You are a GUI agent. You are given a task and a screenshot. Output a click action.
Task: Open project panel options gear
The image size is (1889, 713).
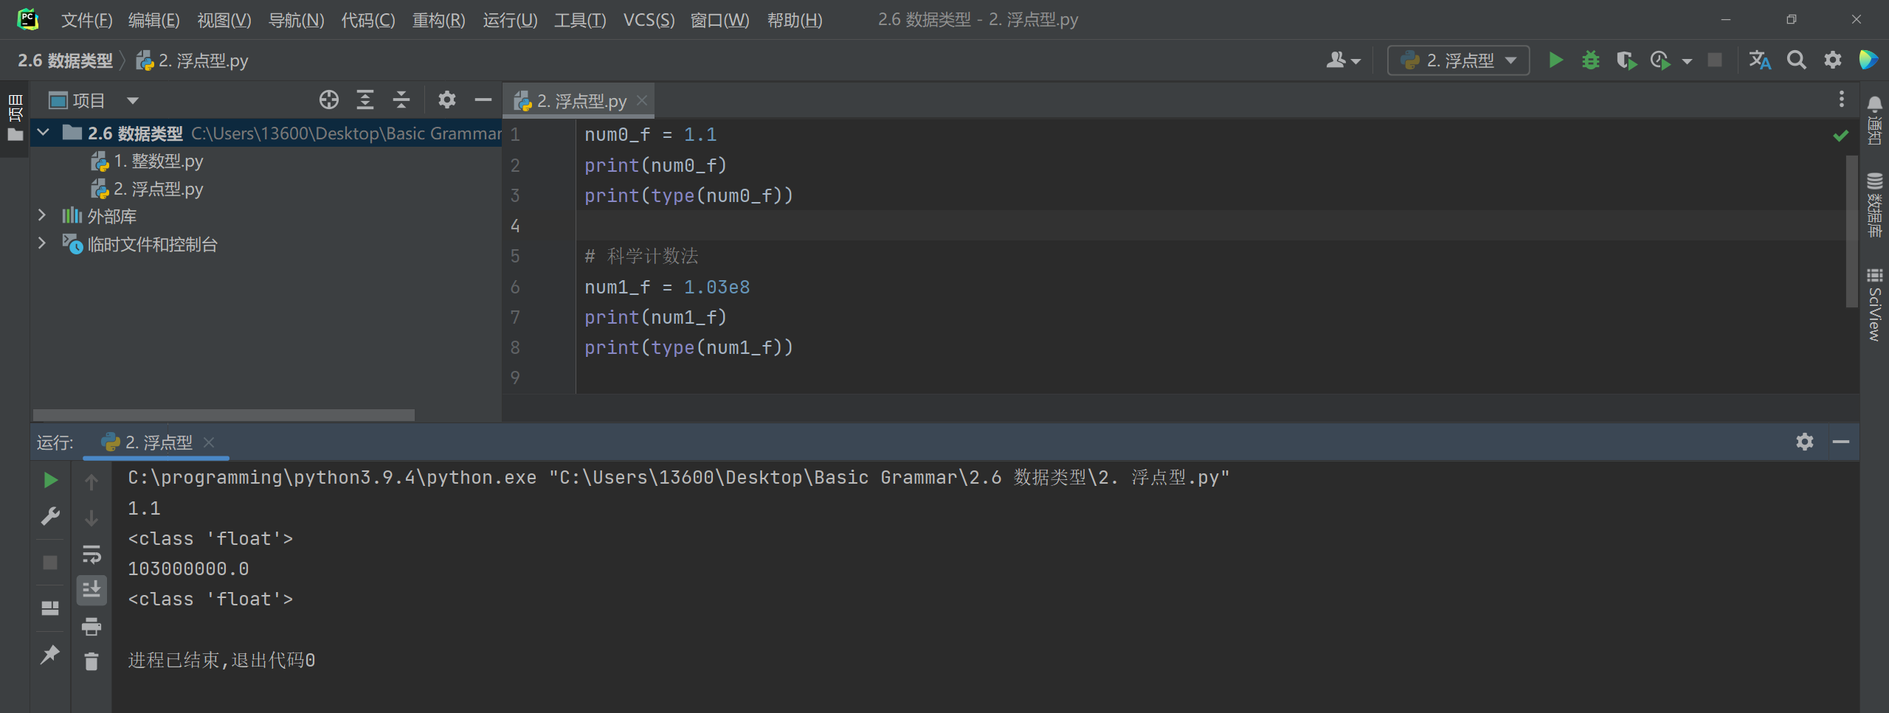(447, 100)
